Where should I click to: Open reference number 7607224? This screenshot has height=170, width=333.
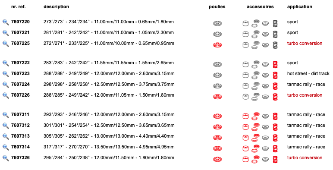tap(20, 85)
